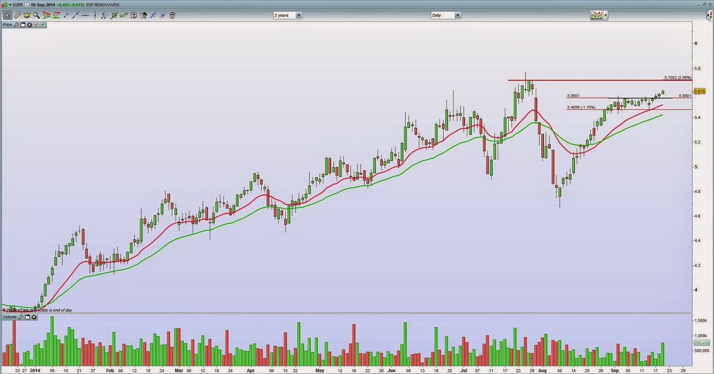Click the Apr label on time axis
The width and height of the screenshot is (714, 374).
tap(250, 370)
